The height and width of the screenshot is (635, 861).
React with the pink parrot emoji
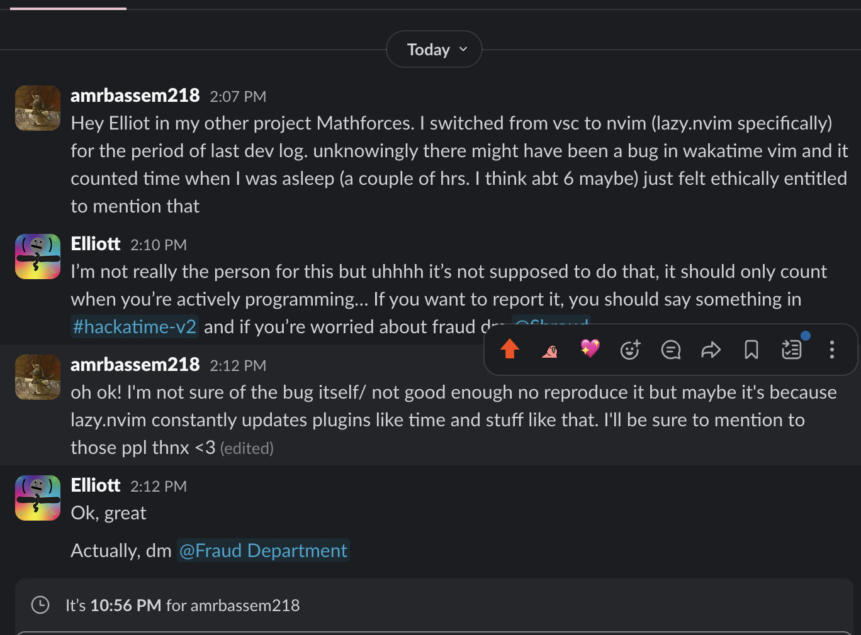coord(550,350)
